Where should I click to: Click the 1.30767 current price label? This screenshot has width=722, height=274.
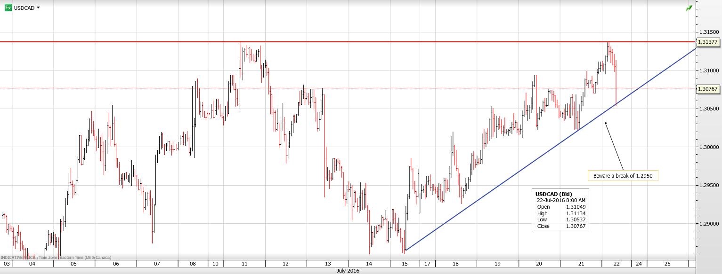click(707, 88)
